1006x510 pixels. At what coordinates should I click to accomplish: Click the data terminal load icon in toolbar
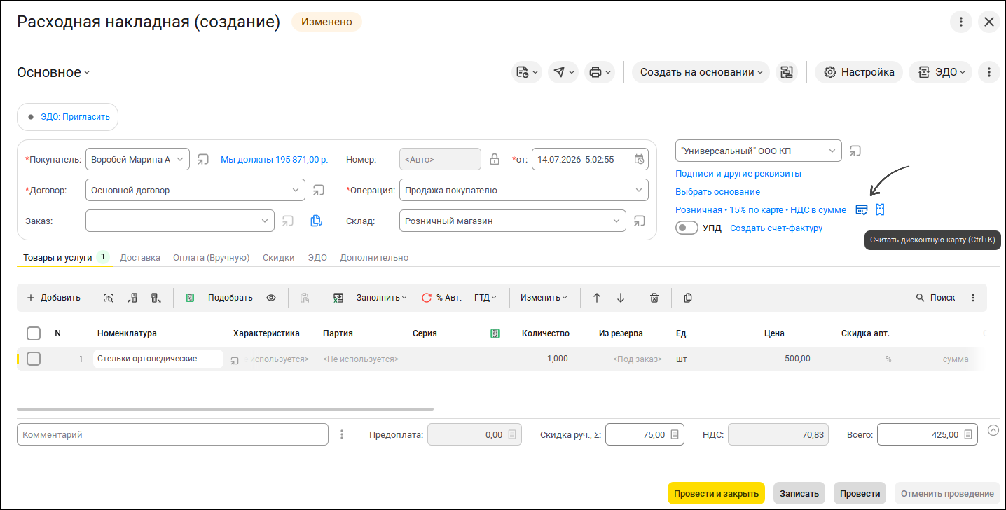pyautogui.click(x=132, y=298)
